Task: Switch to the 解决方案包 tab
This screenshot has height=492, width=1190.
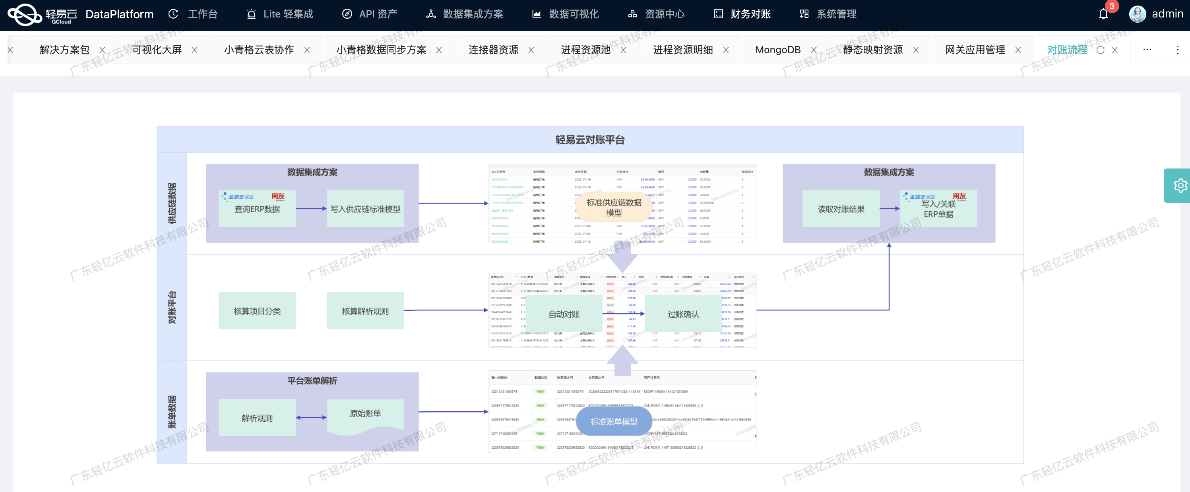Action: pyautogui.click(x=64, y=50)
